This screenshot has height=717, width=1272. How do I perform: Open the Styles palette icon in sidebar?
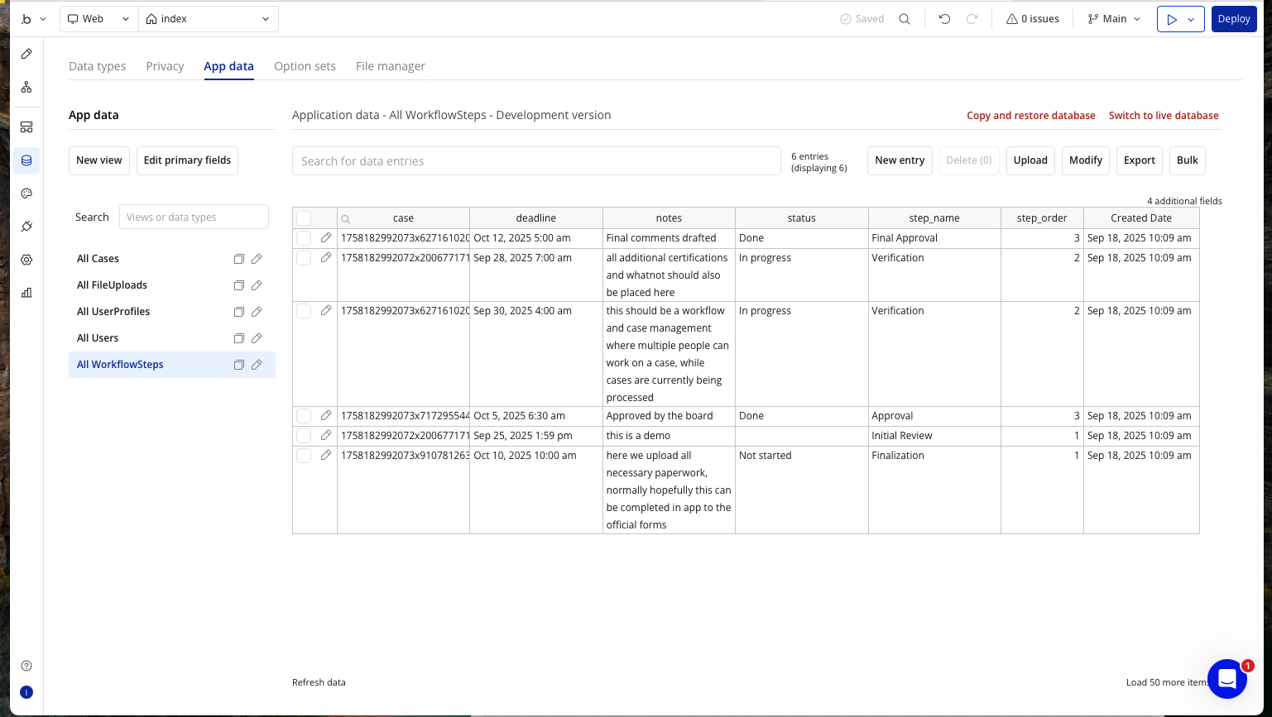tap(26, 194)
